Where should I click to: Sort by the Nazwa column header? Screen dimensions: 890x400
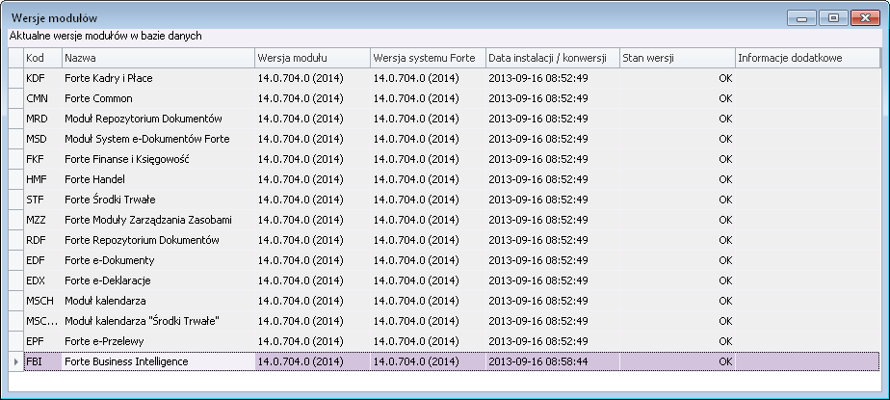click(158, 58)
